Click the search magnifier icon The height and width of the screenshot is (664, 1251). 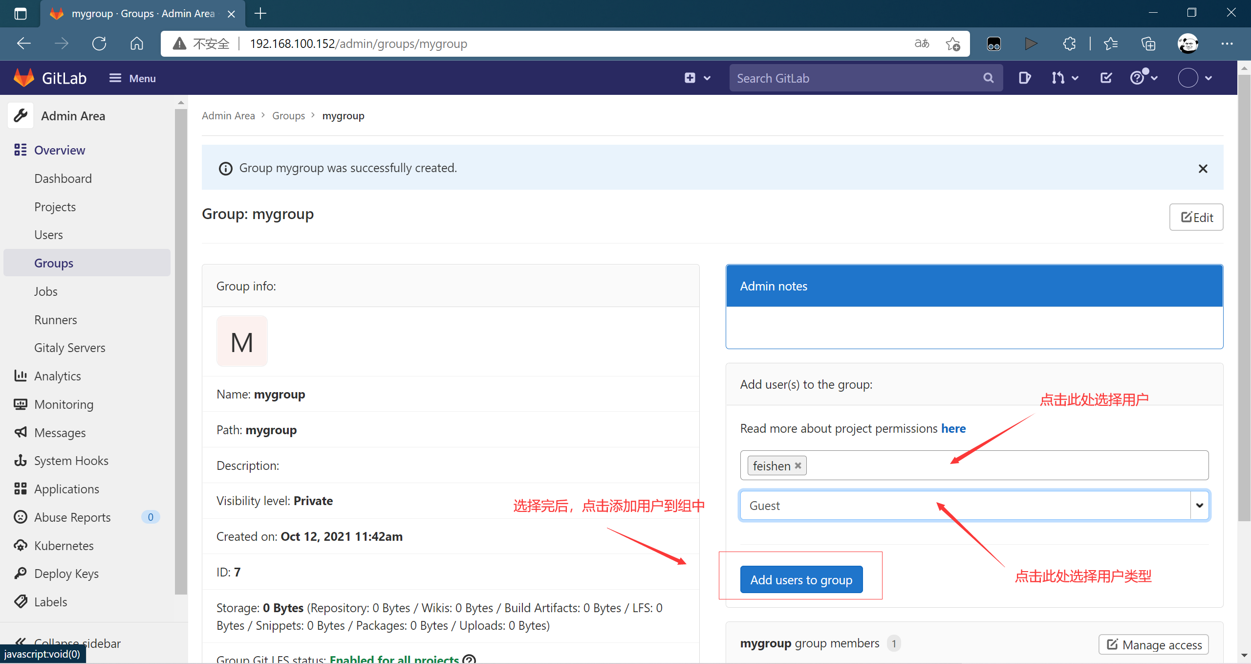coord(988,78)
